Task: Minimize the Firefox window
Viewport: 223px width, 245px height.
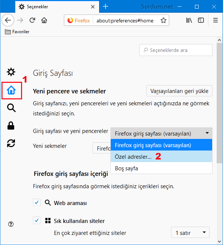Action: tap(180, 7)
